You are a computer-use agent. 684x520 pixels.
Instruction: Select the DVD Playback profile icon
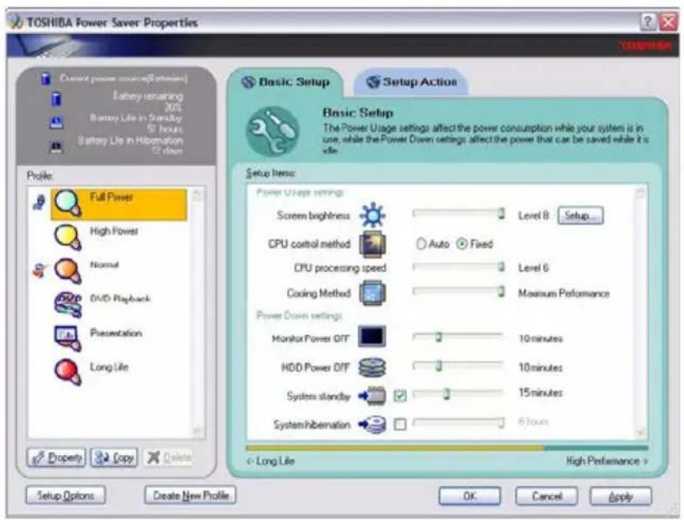68,304
